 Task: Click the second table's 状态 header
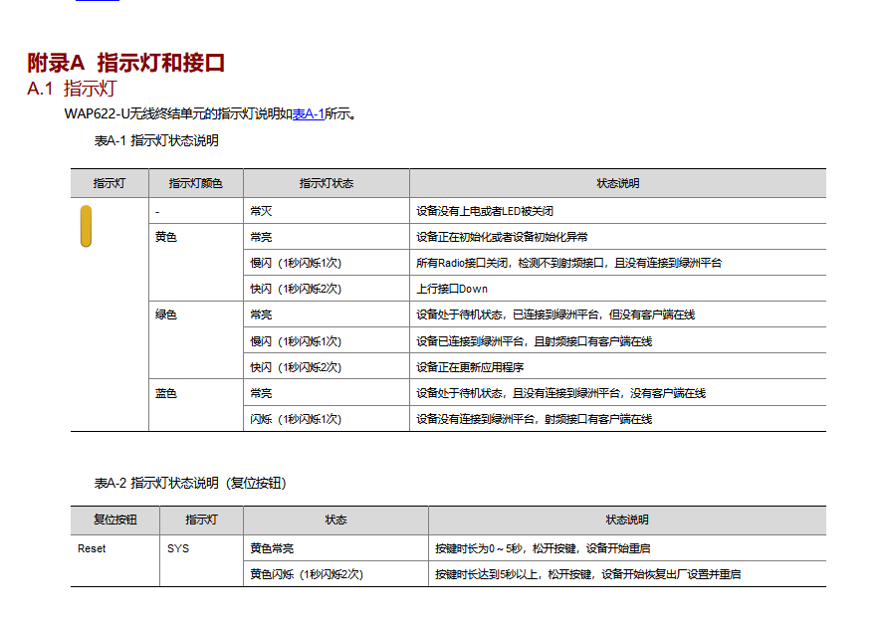[x=335, y=520]
